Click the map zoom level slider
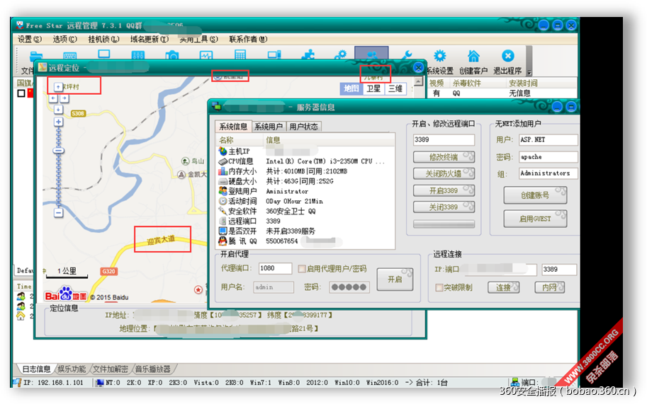 coord(58,151)
